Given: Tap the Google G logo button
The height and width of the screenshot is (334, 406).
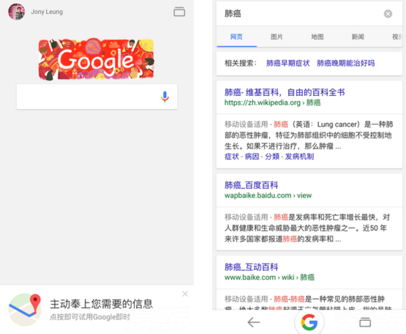Looking at the screenshot, I should click(x=309, y=322).
